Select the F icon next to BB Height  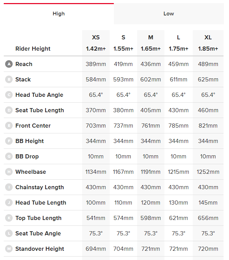pos(9,141)
